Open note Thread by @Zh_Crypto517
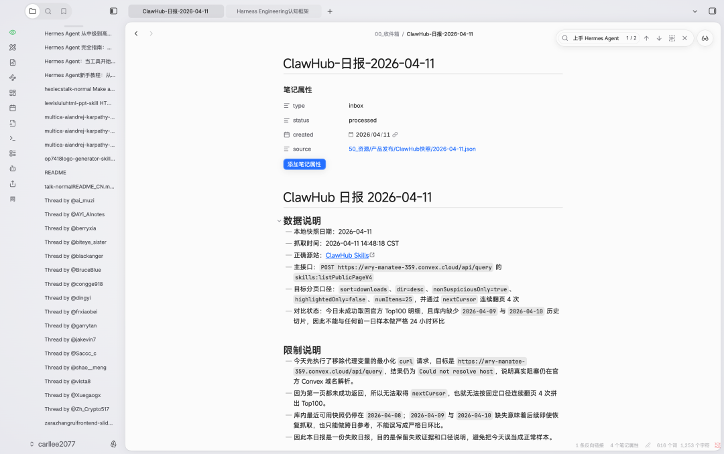The height and width of the screenshot is (454, 724). 78,409
